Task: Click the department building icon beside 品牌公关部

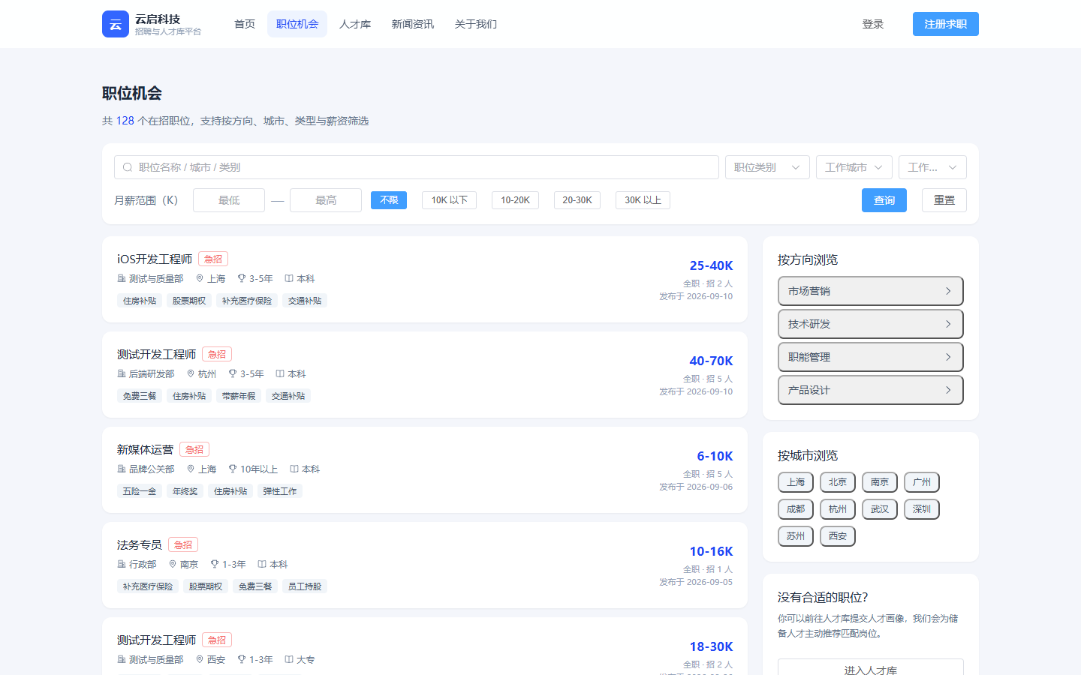Action: click(x=122, y=469)
